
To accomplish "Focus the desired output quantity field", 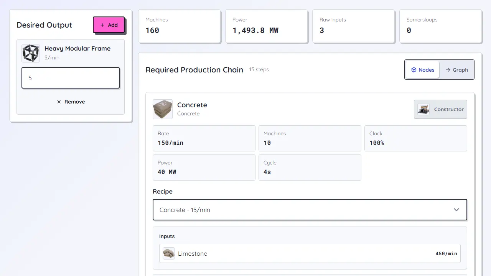I will coord(71,78).
